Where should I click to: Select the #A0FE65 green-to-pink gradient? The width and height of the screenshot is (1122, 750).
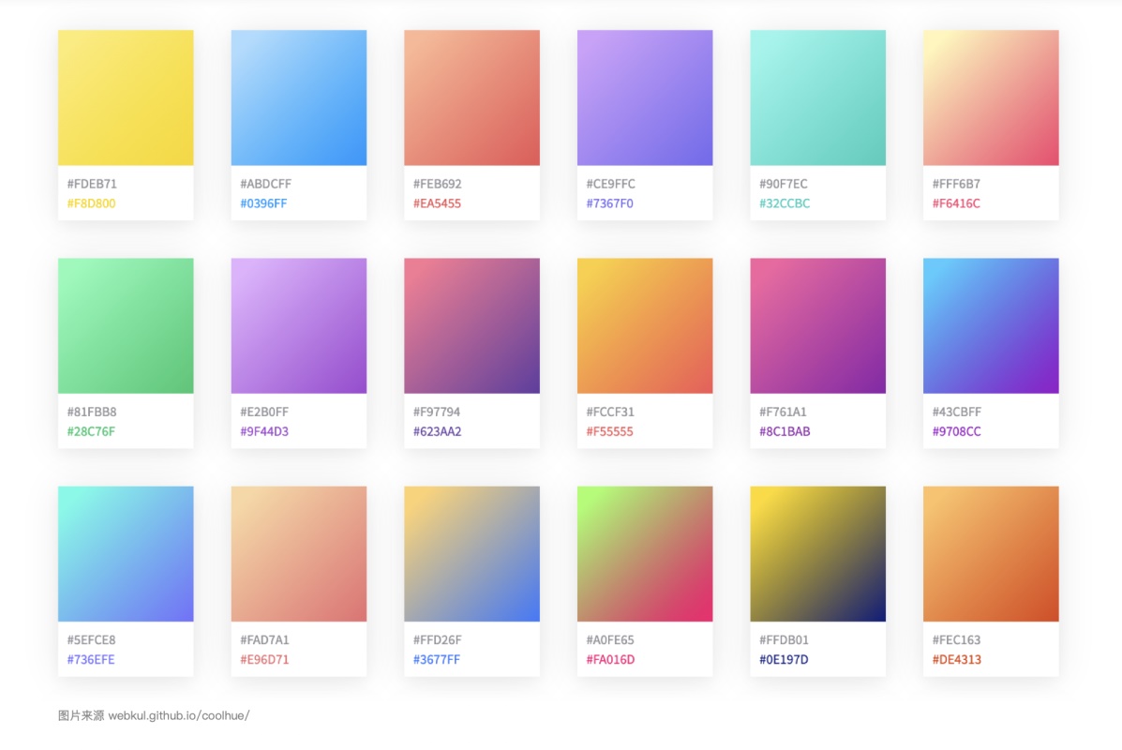[645, 554]
